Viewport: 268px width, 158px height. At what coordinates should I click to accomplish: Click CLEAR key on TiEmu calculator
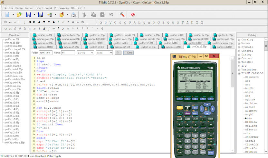coord(211,119)
